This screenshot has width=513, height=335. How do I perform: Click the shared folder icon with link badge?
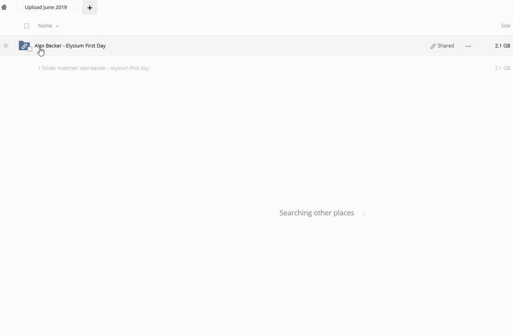click(x=24, y=46)
